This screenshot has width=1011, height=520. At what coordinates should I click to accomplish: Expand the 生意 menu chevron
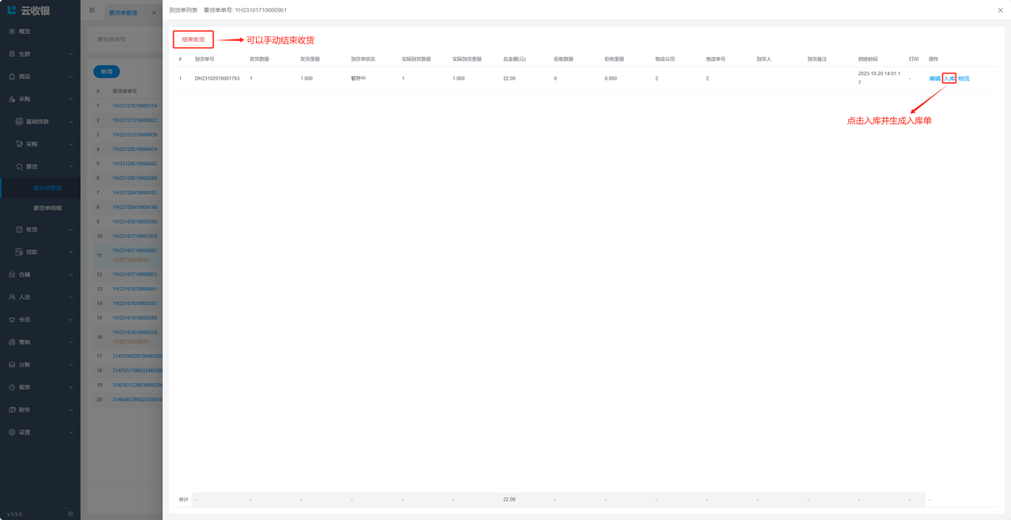pyautogui.click(x=71, y=55)
